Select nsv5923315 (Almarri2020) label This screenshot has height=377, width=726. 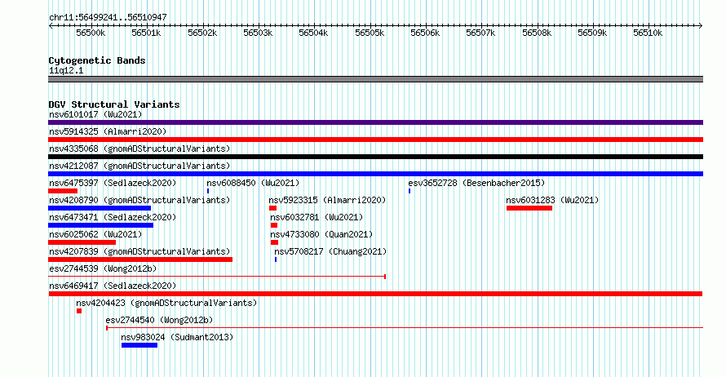(327, 200)
